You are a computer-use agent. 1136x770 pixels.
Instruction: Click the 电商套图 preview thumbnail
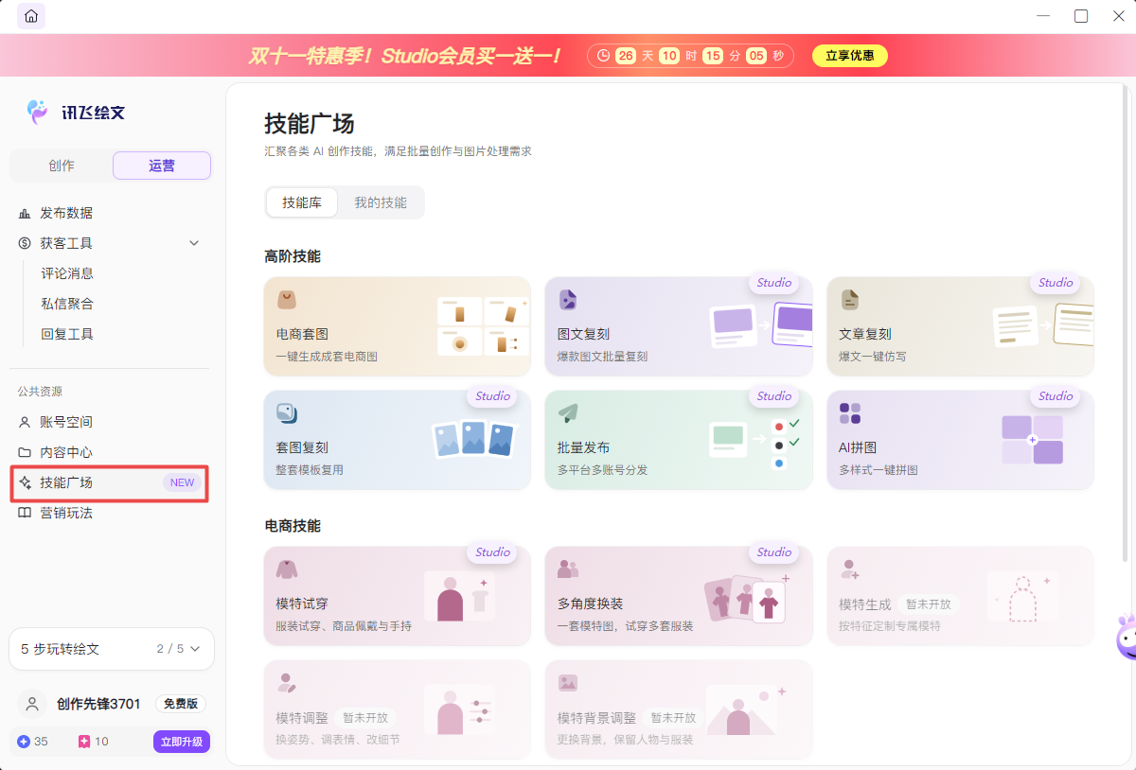(483, 326)
